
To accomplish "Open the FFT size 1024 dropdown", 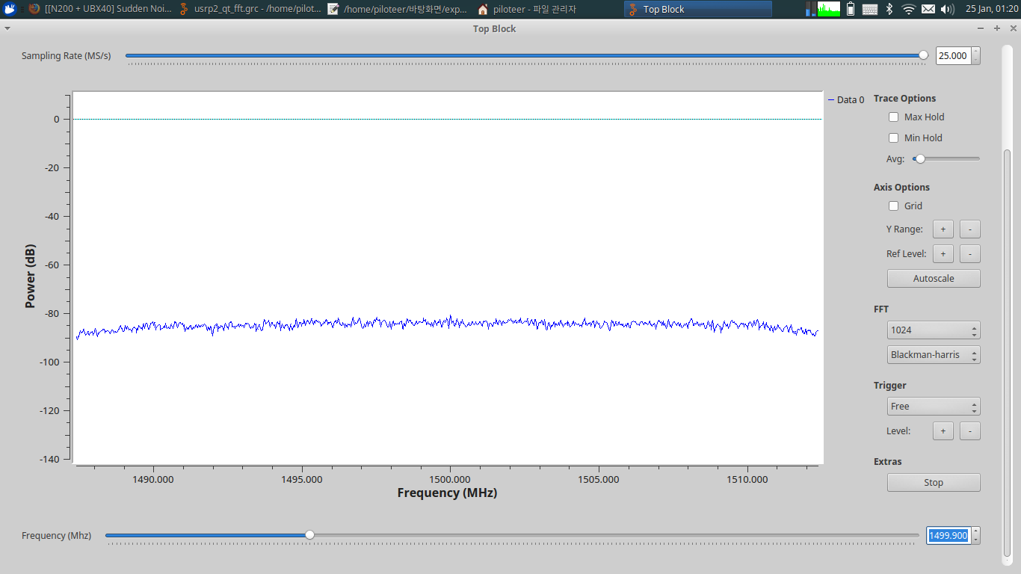I will pos(933,330).
